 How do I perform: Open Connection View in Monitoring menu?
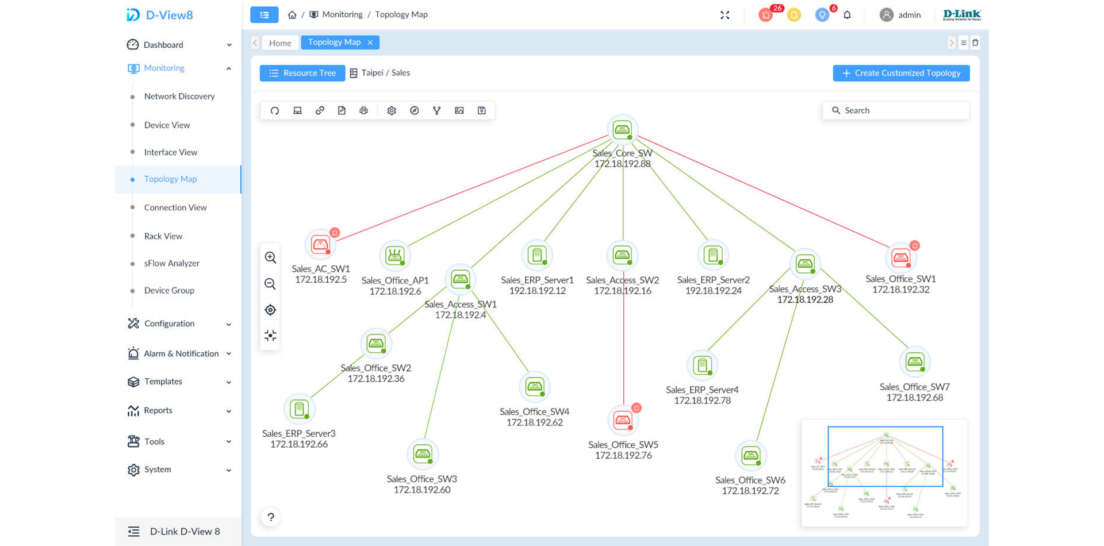point(175,207)
